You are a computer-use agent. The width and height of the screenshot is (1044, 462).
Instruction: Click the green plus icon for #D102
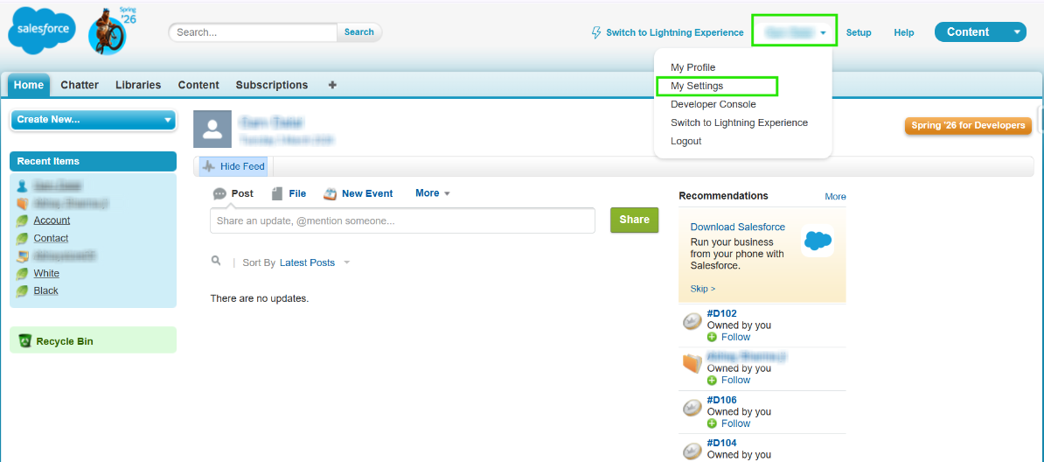coord(712,338)
